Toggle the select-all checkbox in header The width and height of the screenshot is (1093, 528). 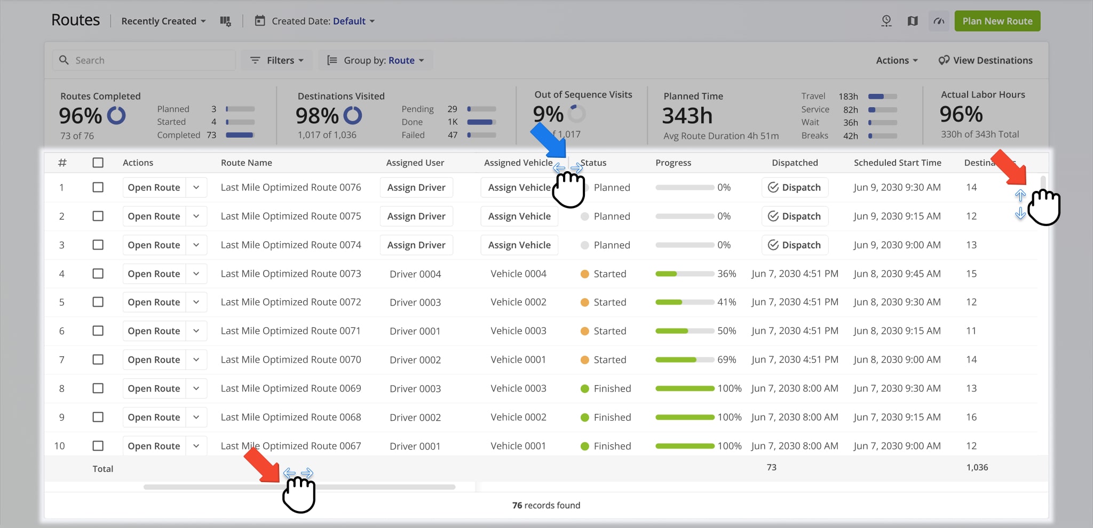(98, 163)
